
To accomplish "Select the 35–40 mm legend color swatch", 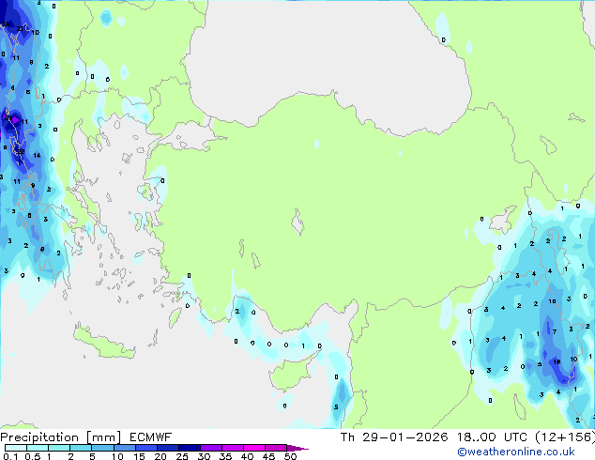I will (x=233, y=448).
